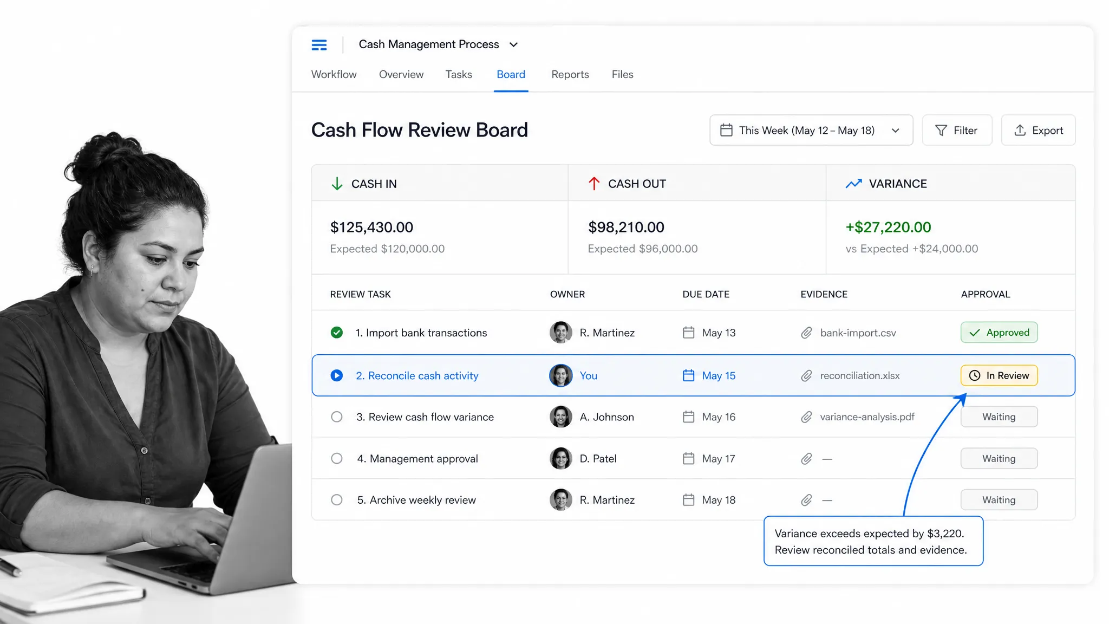Screen dimensions: 1109x624
Task: Click the +$27,220.00 variance value
Action: [888, 227]
